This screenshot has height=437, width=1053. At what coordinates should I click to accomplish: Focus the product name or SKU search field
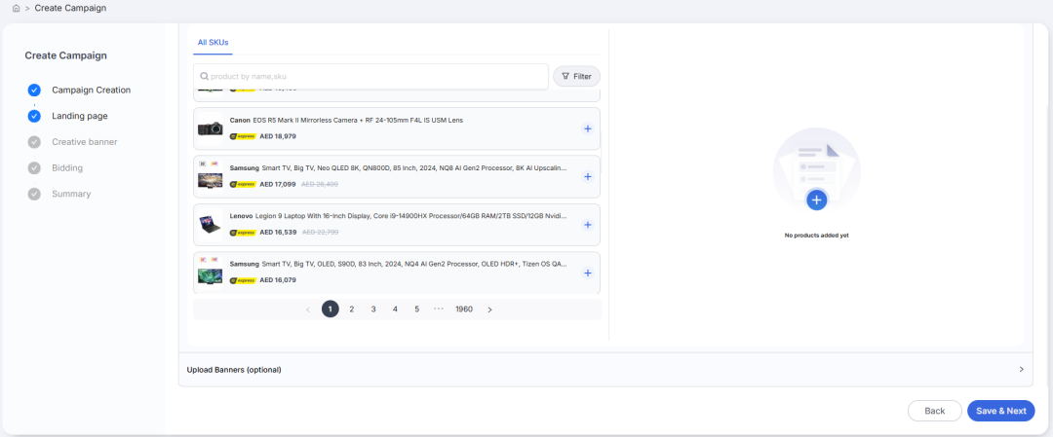(370, 77)
